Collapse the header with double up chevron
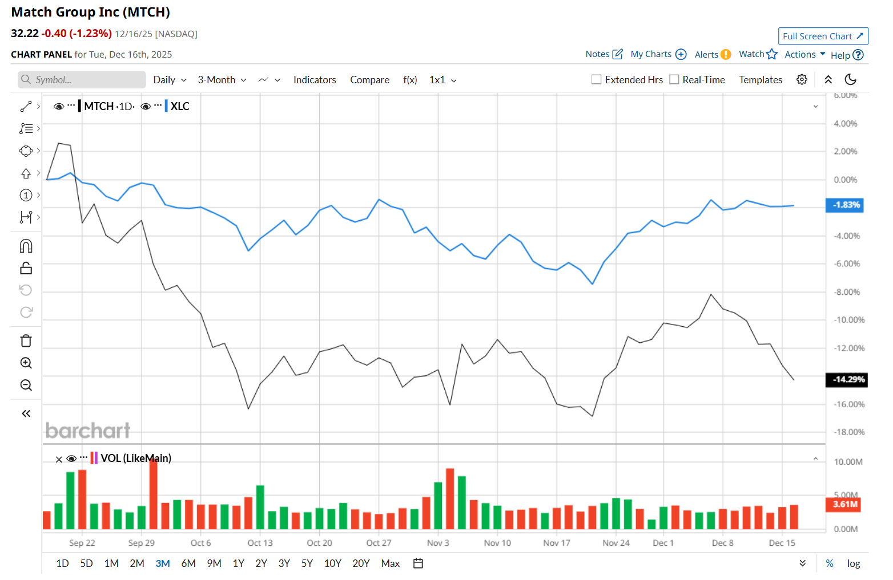This screenshot has height=580, width=893. [x=828, y=80]
